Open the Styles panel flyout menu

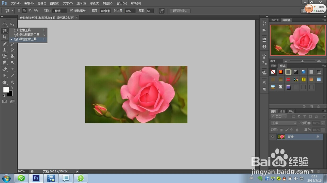coord(324,66)
